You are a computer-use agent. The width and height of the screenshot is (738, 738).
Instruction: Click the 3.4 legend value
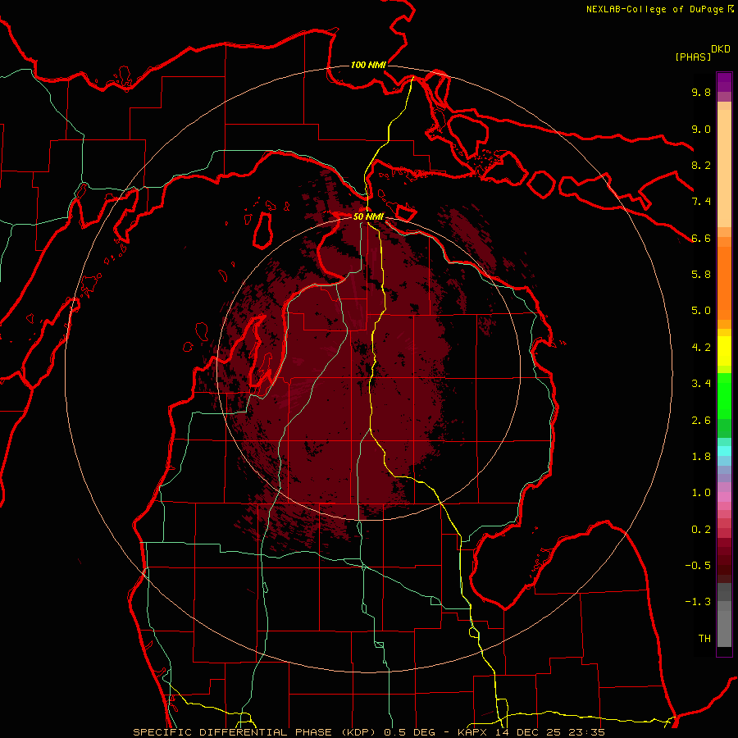tap(701, 384)
